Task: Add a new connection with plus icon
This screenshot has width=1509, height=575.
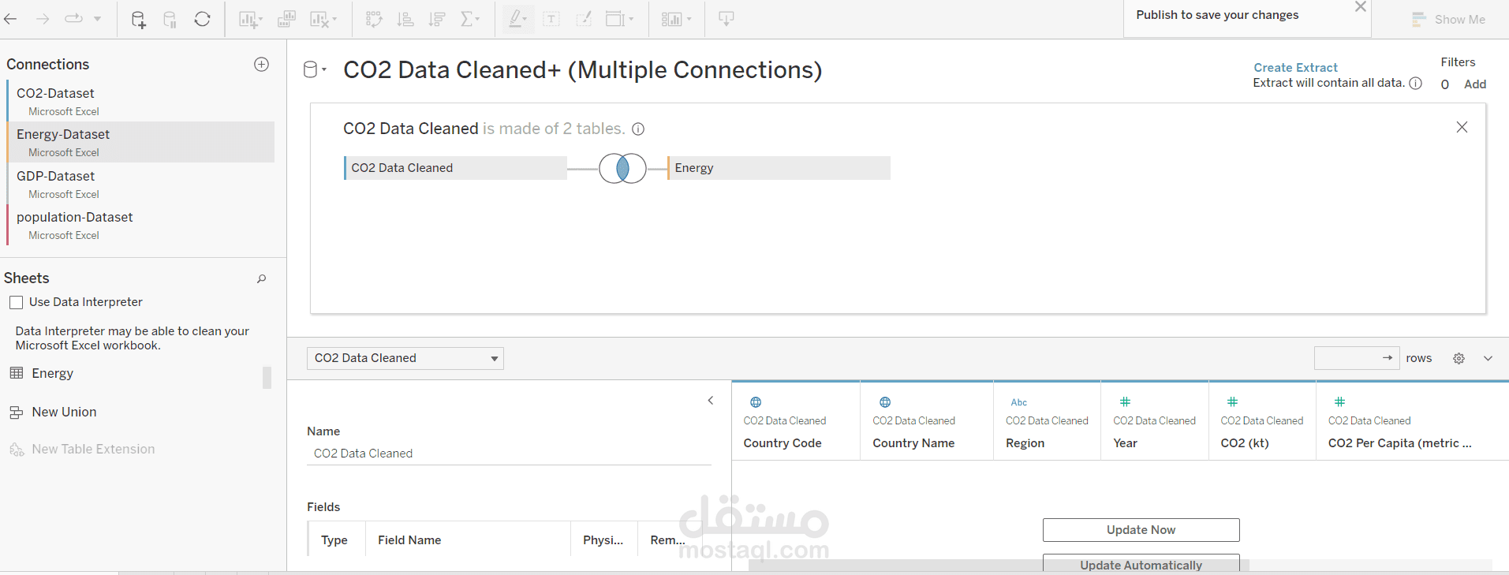Action: click(262, 64)
